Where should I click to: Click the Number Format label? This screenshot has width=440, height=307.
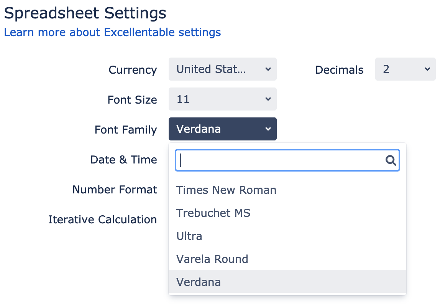115,190
